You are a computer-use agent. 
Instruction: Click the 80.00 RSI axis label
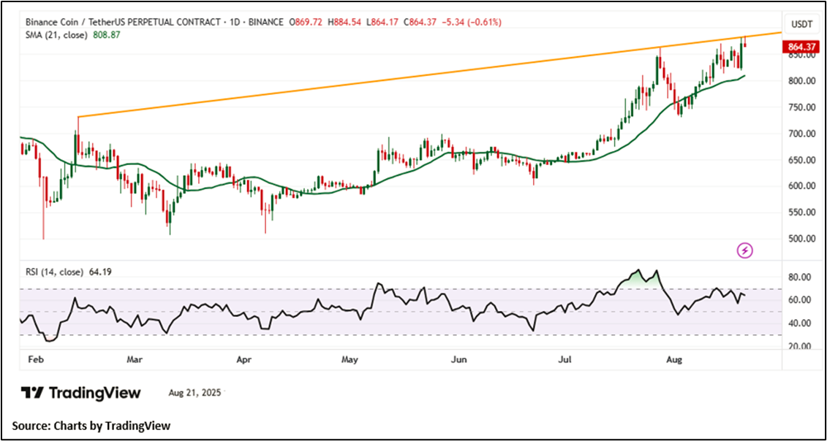tap(798, 277)
